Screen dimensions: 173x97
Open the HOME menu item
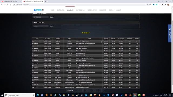52,10
